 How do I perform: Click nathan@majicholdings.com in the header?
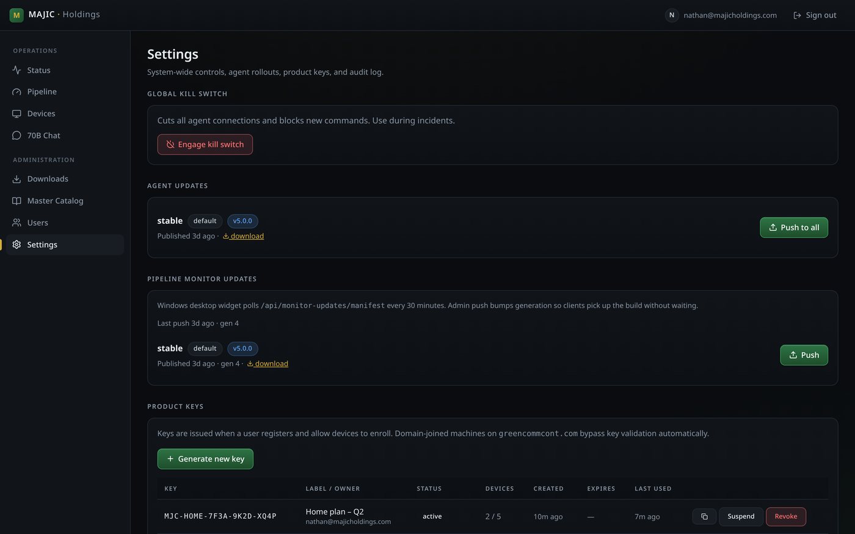(x=730, y=15)
